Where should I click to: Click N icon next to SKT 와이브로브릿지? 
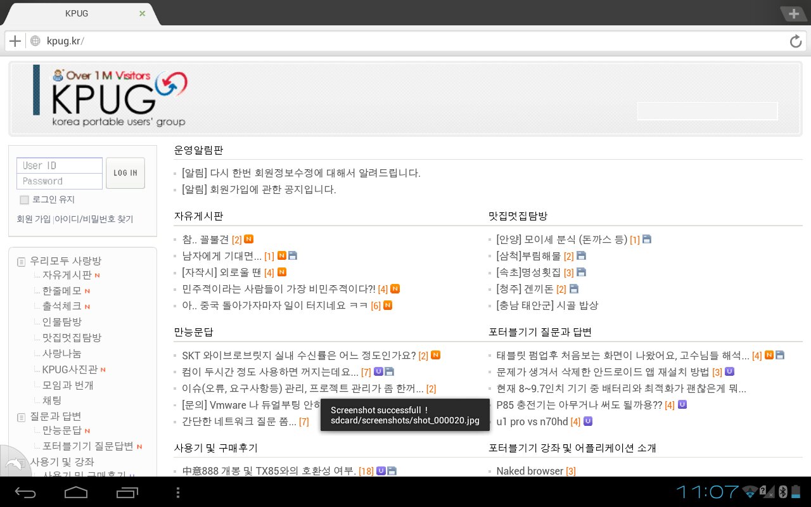point(436,355)
